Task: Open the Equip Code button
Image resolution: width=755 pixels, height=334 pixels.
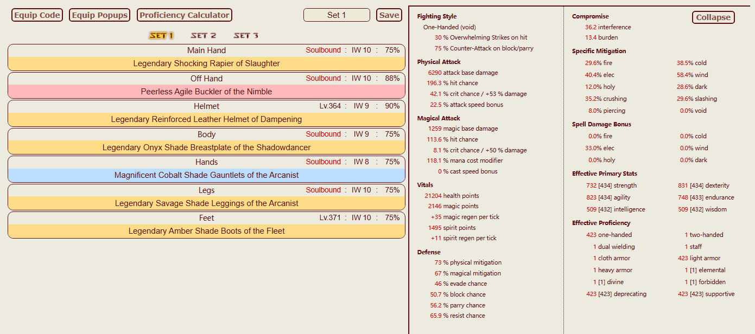Action: click(37, 15)
